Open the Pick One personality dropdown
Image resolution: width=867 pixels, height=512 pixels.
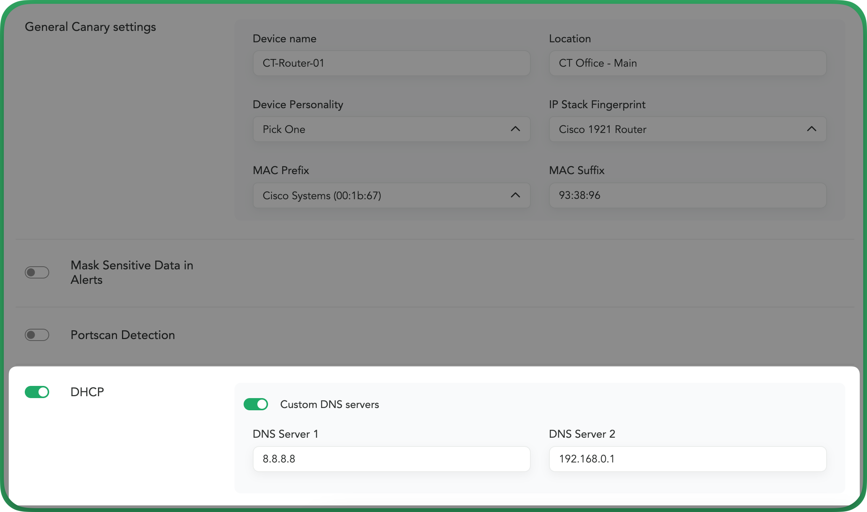(381, 129)
